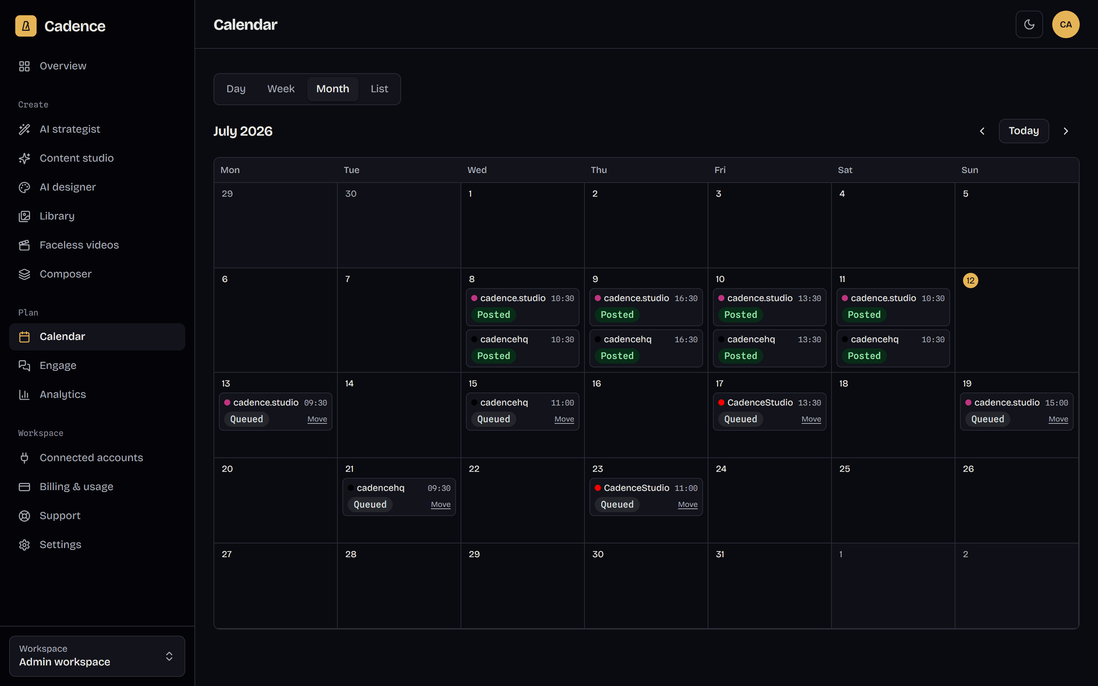The height and width of the screenshot is (686, 1098).
Task: Open Connected accounts page
Action: pyautogui.click(x=97, y=458)
